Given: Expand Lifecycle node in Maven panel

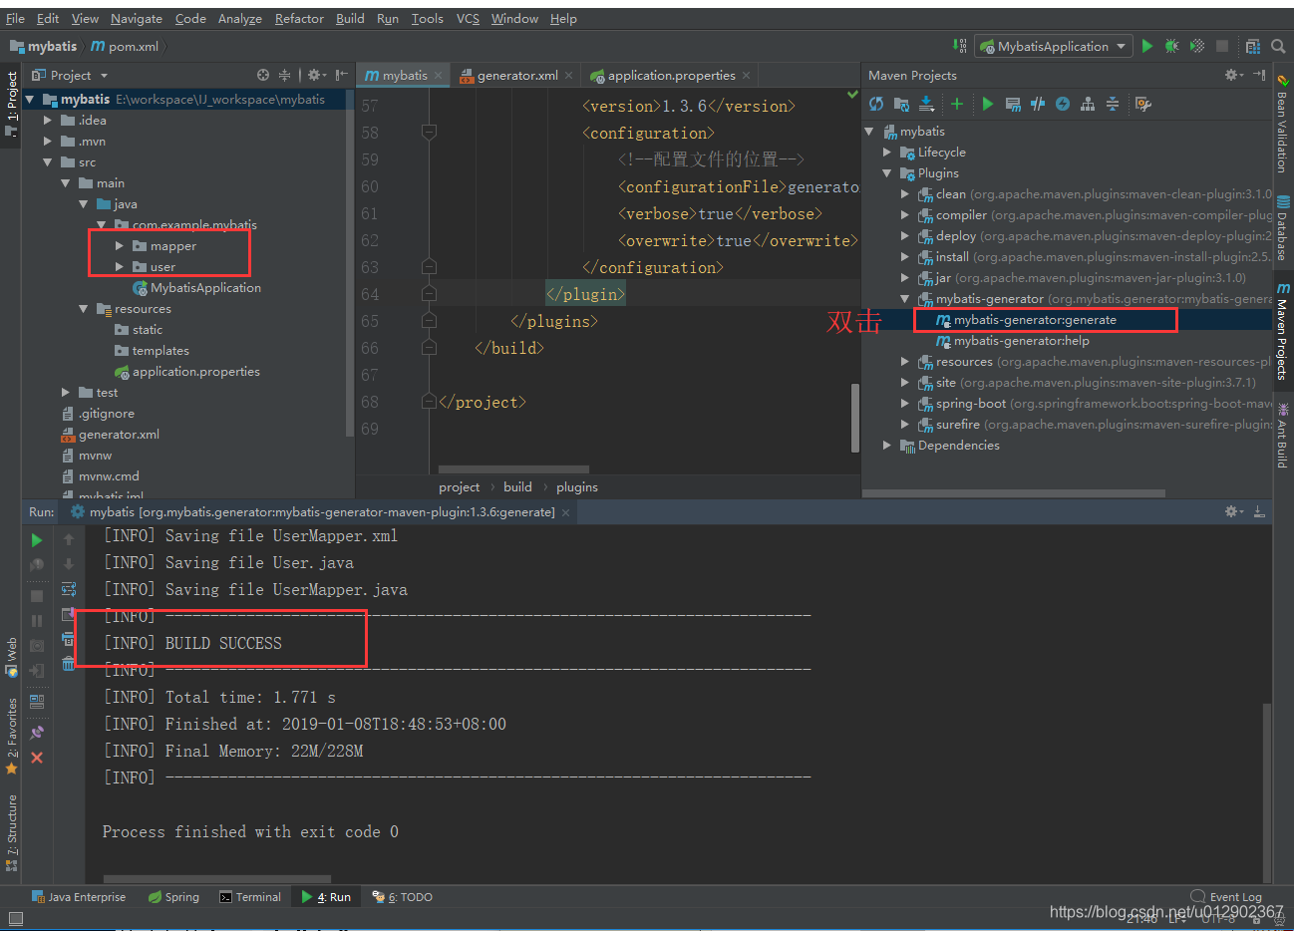Looking at the screenshot, I should pyautogui.click(x=887, y=153).
